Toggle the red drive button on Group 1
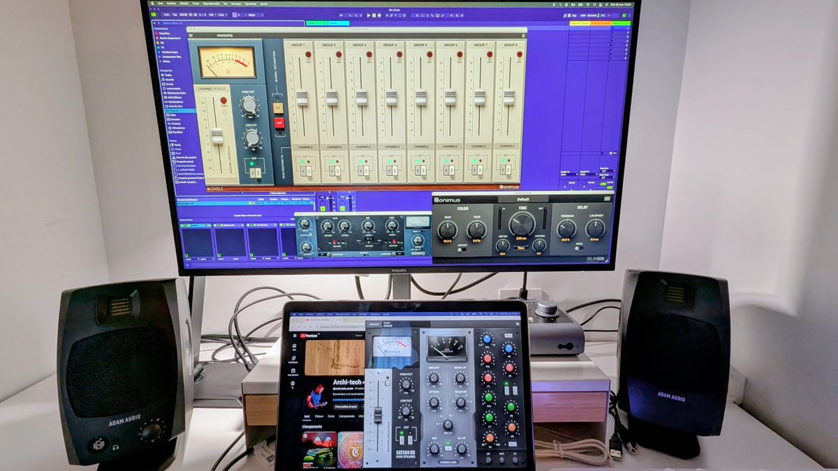838x471 pixels. coord(308,54)
